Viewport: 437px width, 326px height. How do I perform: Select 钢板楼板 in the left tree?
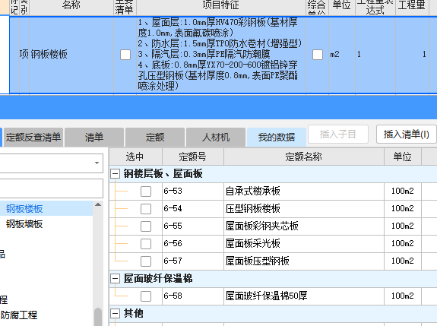coord(24,209)
